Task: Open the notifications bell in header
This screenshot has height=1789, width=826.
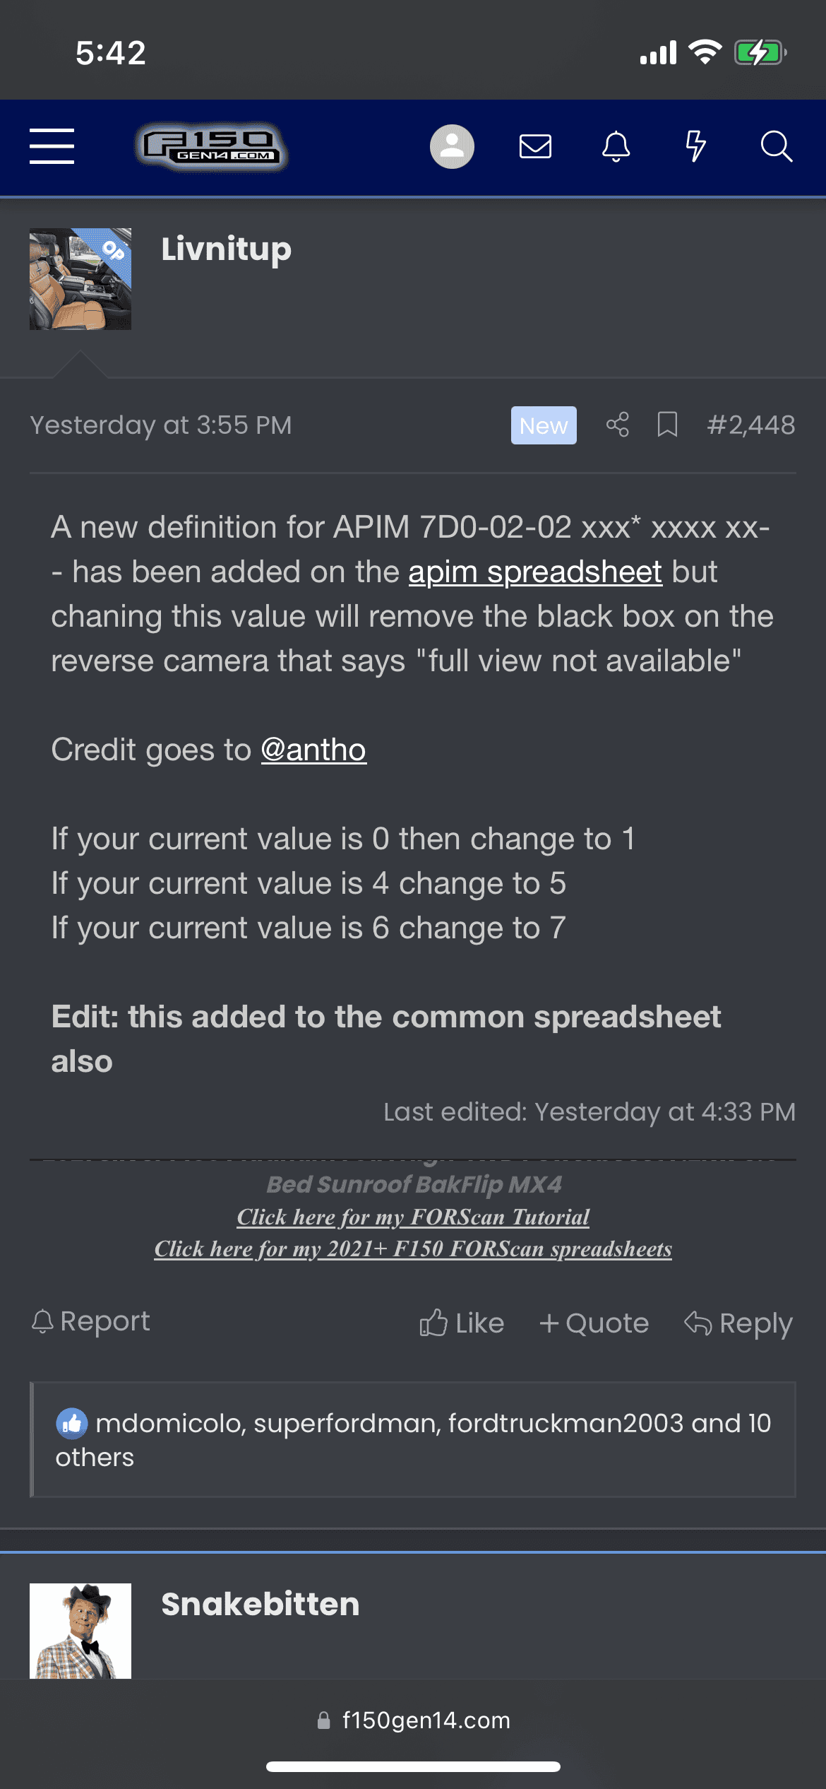Action: click(x=616, y=146)
